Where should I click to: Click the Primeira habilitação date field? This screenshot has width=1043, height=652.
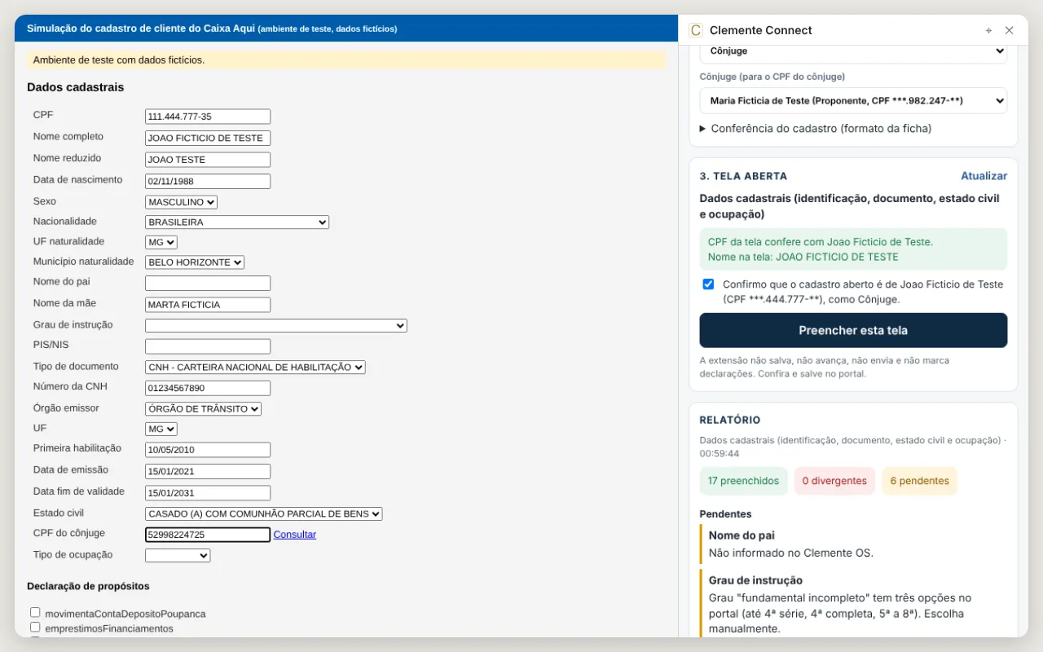click(208, 450)
